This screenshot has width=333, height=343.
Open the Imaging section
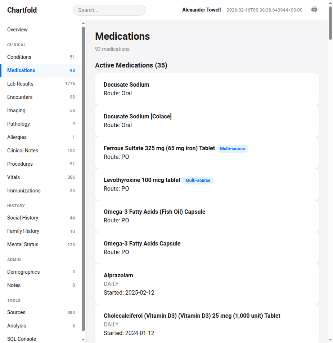click(17, 110)
